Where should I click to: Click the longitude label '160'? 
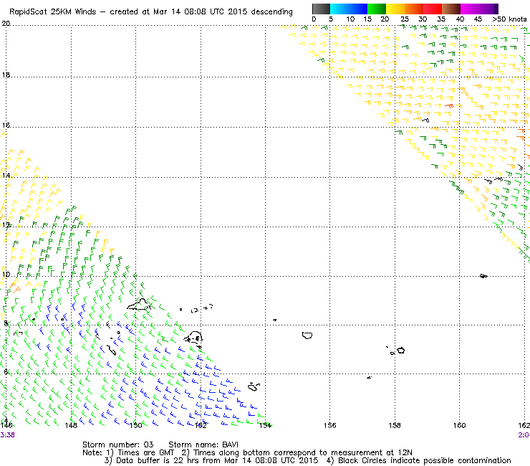click(459, 425)
